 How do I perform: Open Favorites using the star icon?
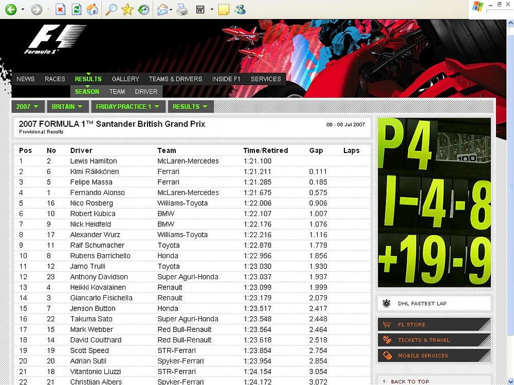pyautogui.click(x=127, y=9)
